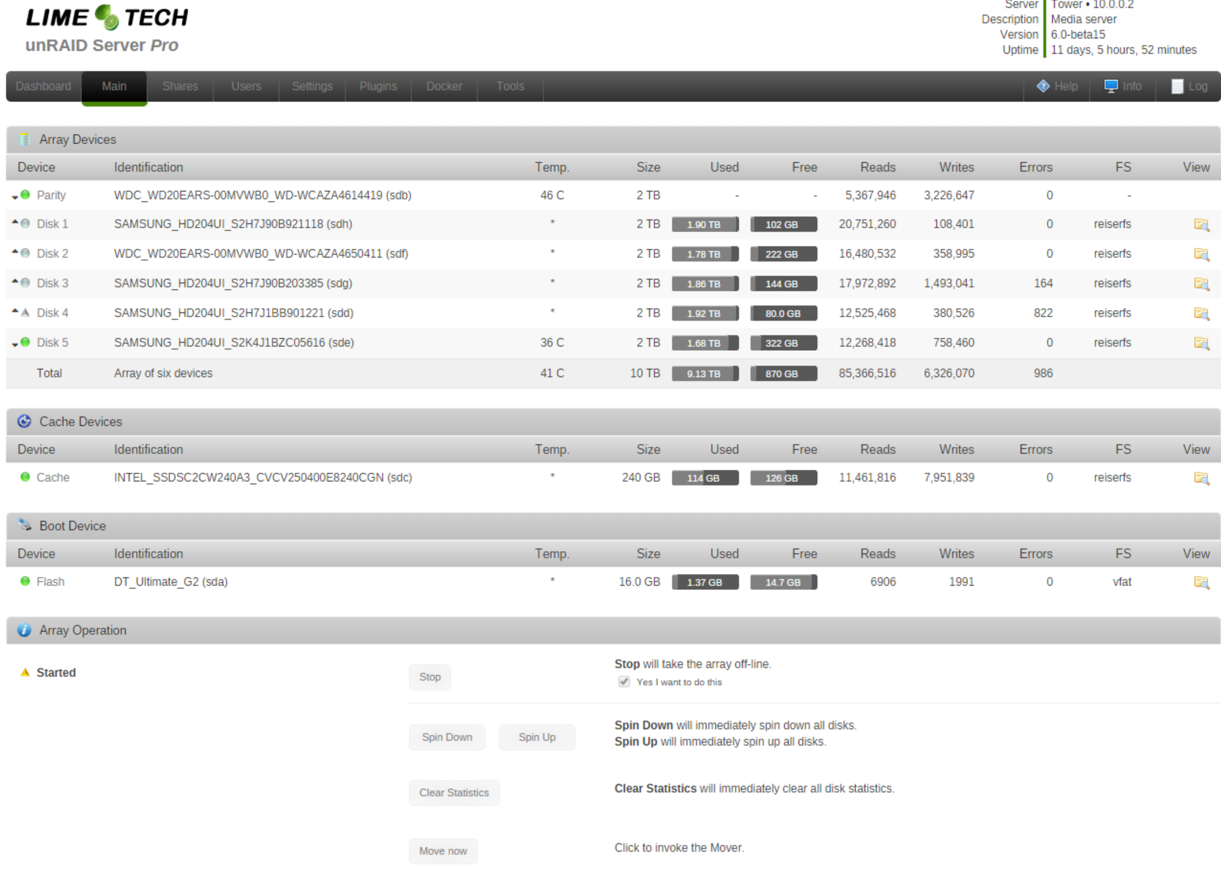The image size is (1221, 884).
Task: Open Help from the top bar
Action: point(1057,86)
